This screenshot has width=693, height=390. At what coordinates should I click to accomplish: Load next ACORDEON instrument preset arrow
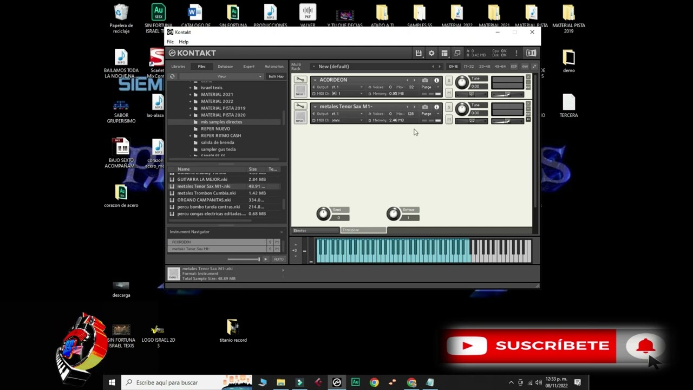(x=415, y=80)
